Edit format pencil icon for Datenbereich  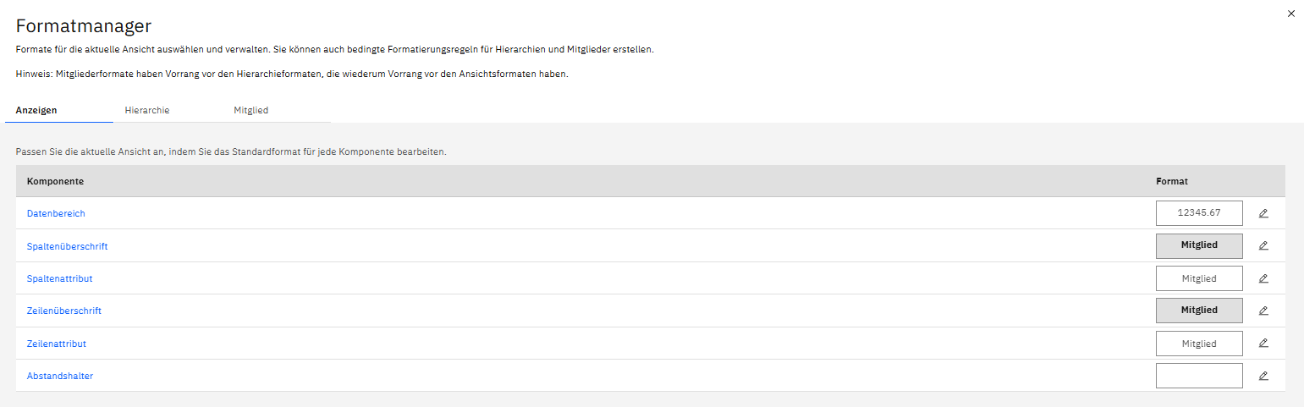[x=1263, y=213]
